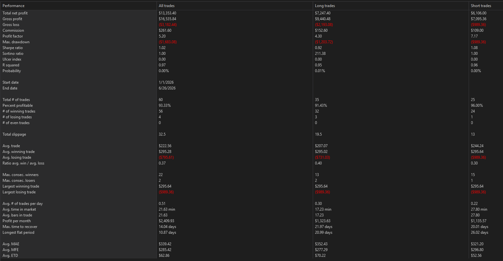Select the Start date value 1/1/2026

[x=166, y=82]
